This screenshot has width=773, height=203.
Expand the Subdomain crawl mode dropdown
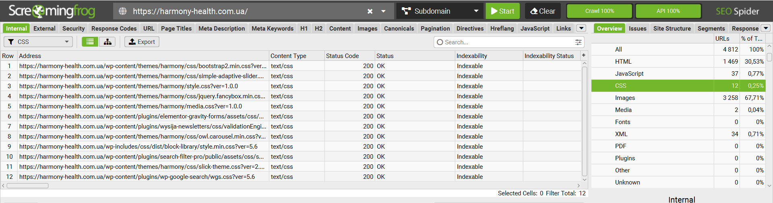[476, 11]
